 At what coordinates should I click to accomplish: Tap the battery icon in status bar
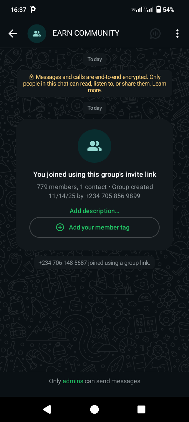(x=159, y=9)
